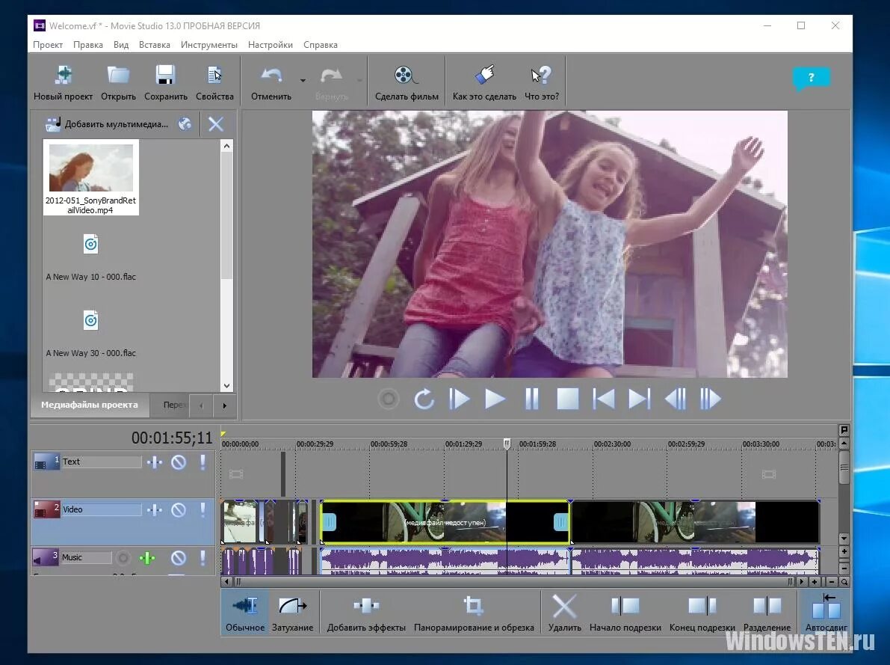Arm Music track for recording
Image resolution: width=890 pixels, height=665 pixels.
pos(123,558)
